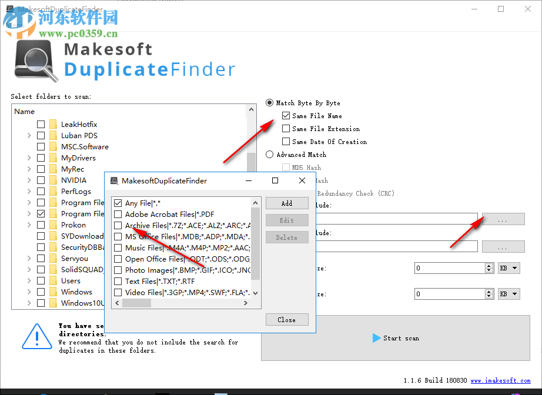Screen dimensions: 542x395
Task: Click the blue play icon beside Start scan
Action: click(x=377, y=338)
